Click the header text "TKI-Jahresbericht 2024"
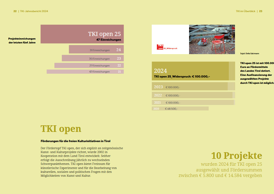274x194 pixels. click(34, 11)
